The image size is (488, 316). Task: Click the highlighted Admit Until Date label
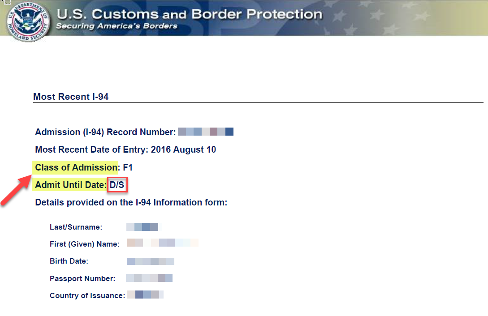tap(70, 184)
